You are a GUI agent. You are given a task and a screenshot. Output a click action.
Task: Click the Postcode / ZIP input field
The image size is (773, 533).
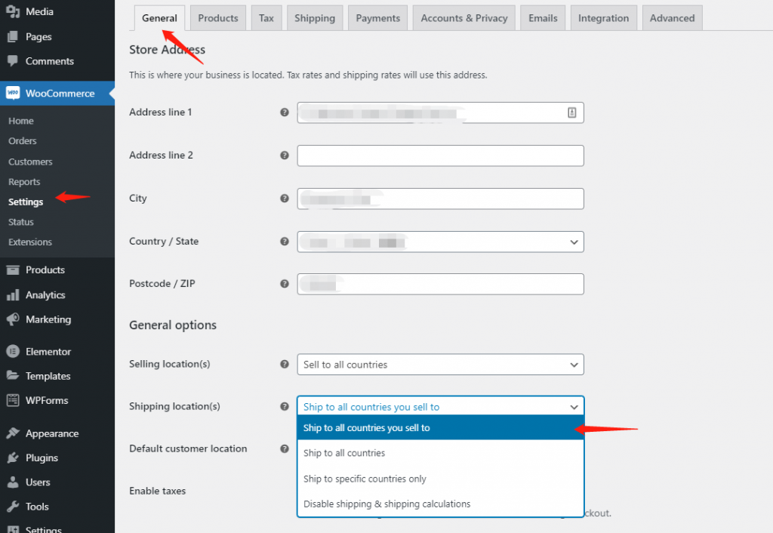pyautogui.click(x=440, y=284)
